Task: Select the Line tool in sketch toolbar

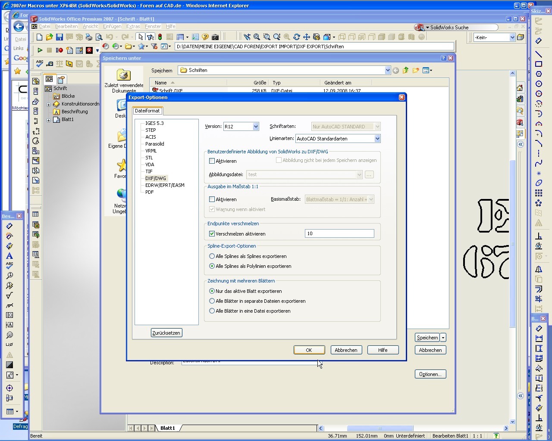Action: point(539,54)
